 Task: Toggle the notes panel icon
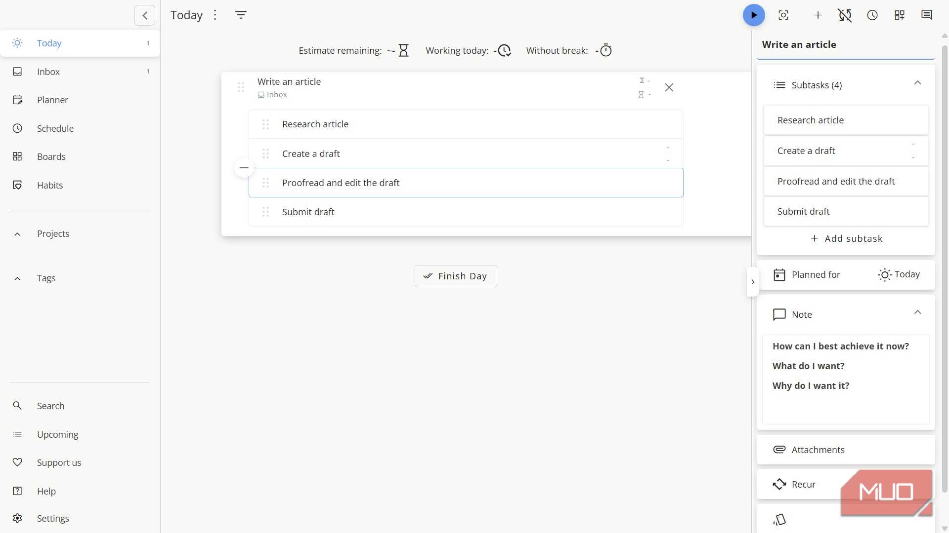pos(927,15)
